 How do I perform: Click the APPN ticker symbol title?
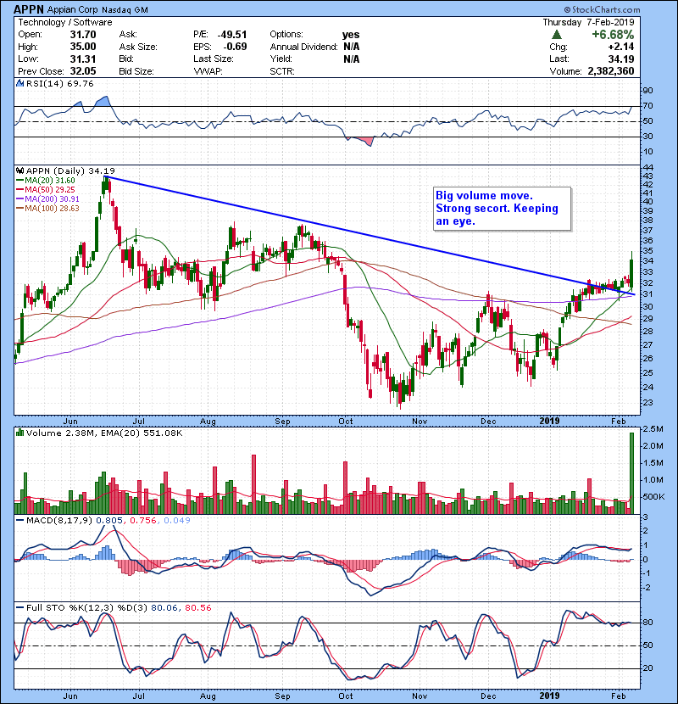click(28, 9)
